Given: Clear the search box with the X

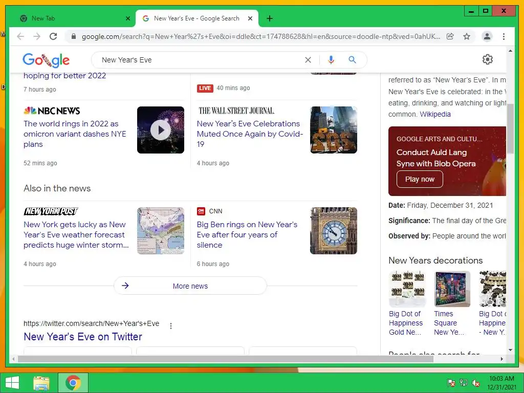Looking at the screenshot, I should [x=308, y=60].
